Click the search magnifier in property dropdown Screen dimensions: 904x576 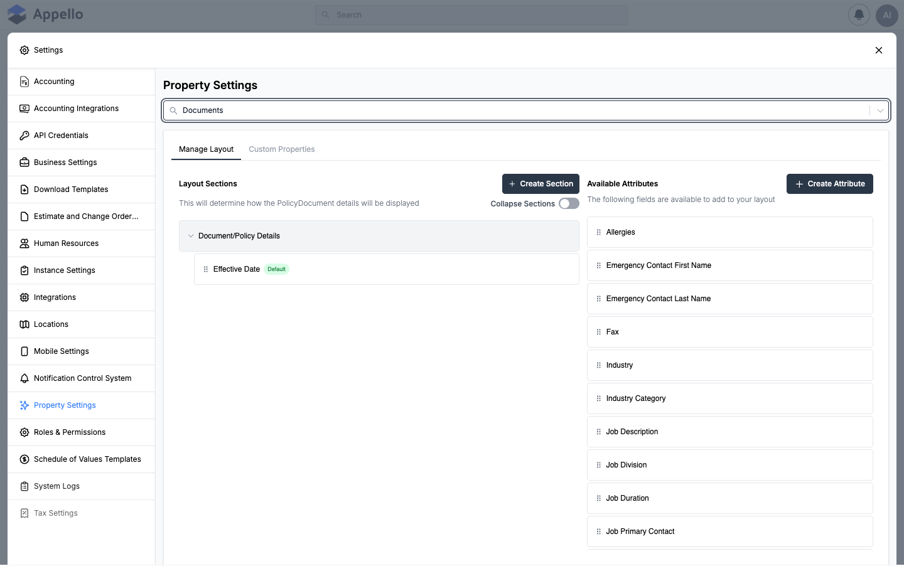pos(174,110)
